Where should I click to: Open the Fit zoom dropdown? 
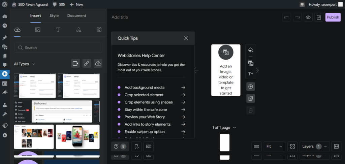pos(274,146)
